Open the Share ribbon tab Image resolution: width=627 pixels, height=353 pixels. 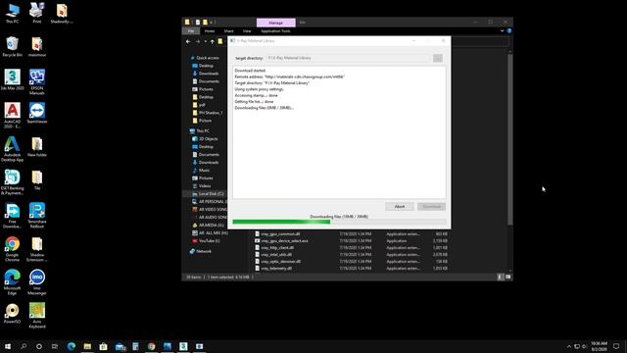[x=228, y=30]
